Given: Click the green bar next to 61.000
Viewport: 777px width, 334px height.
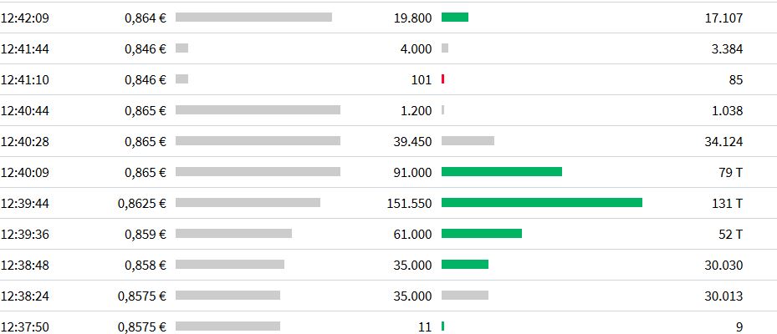Looking at the screenshot, I should pos(482,234).
